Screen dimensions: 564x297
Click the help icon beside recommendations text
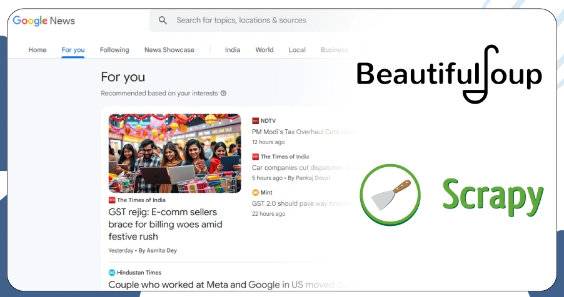click(223, 94)
